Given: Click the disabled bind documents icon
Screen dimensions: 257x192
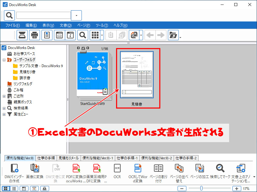Looking at the screenshot, I should [111, 35].
